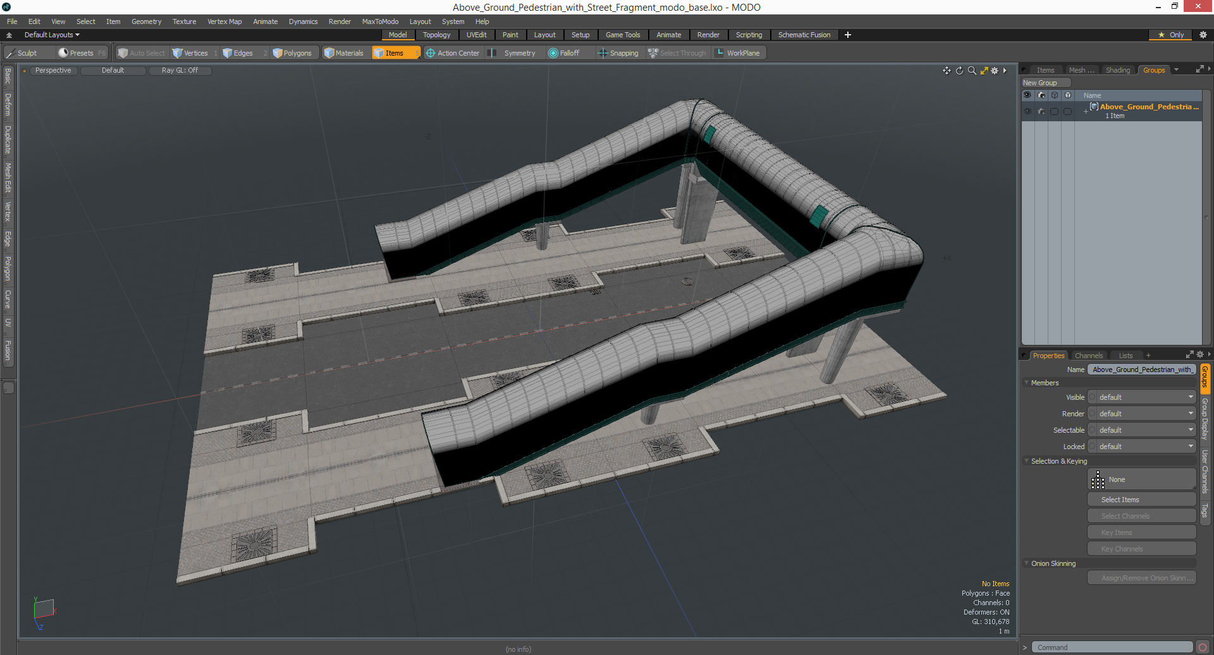Viewport: 1214px width, 655px height.
Task: Click the Edges selection mode icon
Action: pos(228,53)
